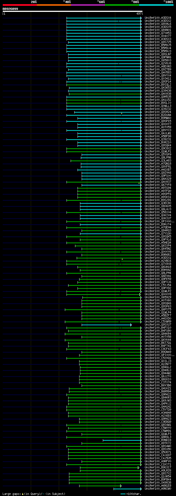
Task: Open hit UniRef100_A8E0N3
Action: (158, 66)
